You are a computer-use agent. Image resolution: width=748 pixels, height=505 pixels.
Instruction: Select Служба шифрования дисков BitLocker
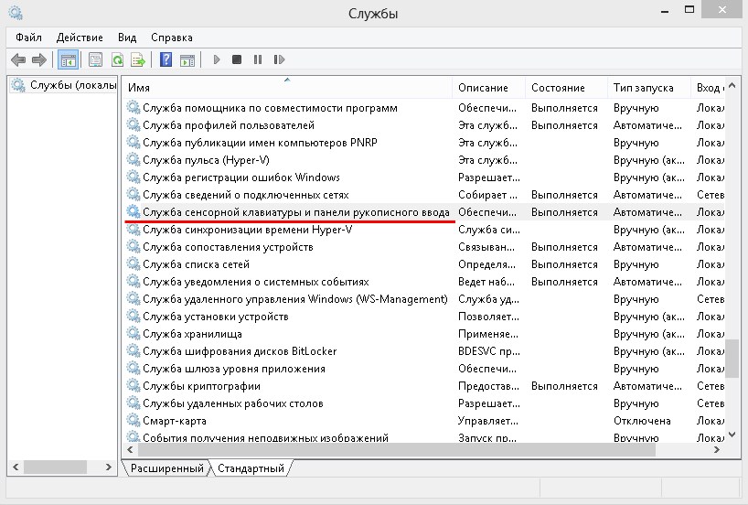(240, 351)
